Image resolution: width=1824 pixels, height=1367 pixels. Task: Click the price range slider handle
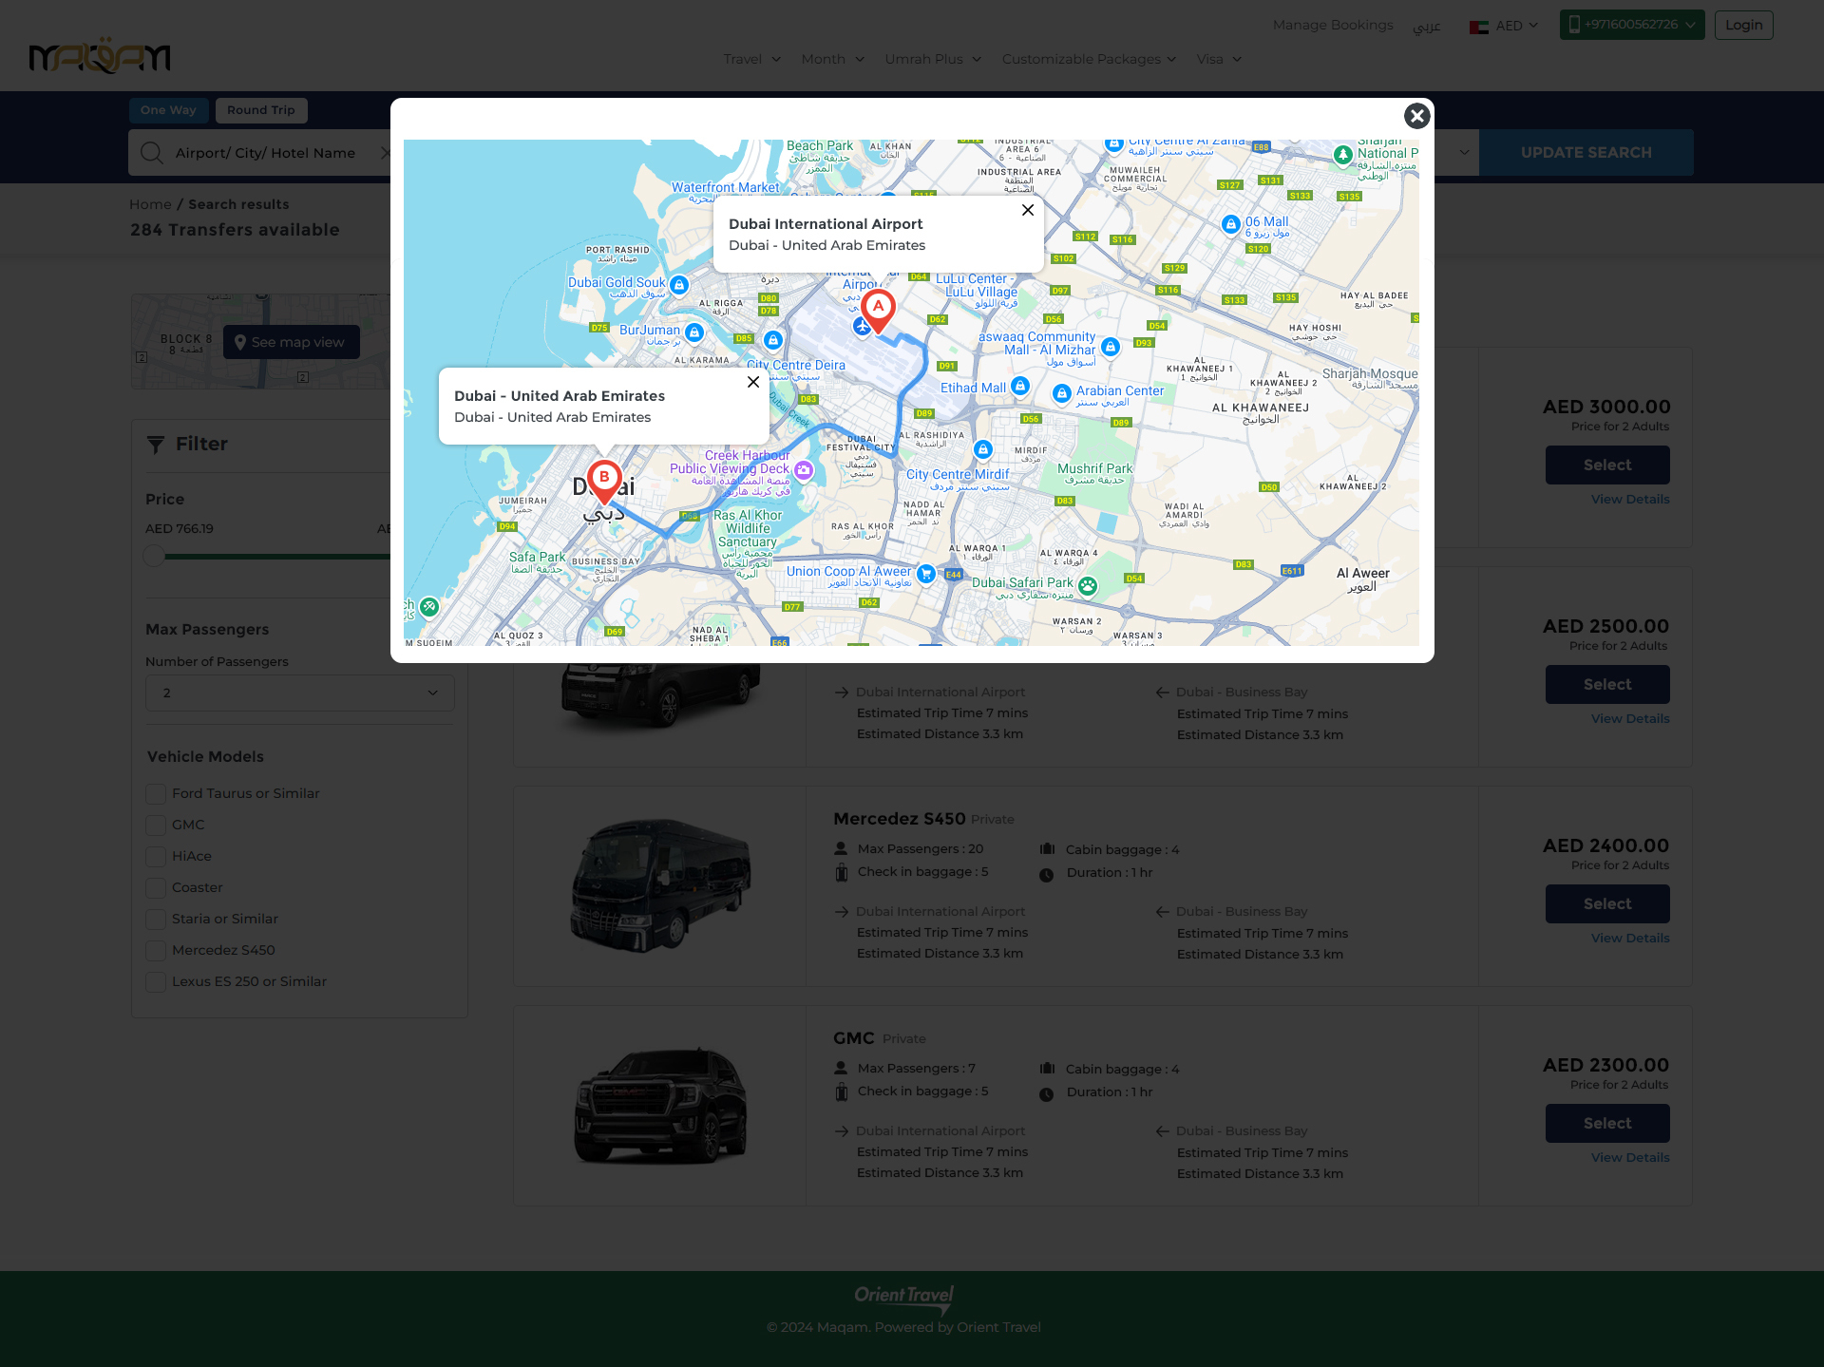154,557
